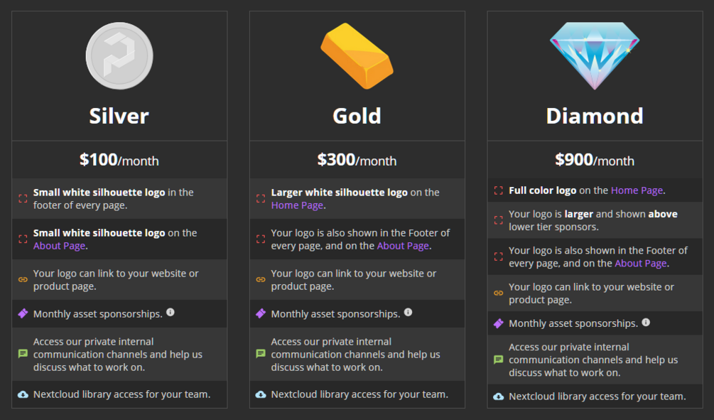Image resolution: width=714 pixels, height=420 pixels.
Task: Click the cloud icon in Diamond Nextcloud row
Action: click(x=499, y=397)
